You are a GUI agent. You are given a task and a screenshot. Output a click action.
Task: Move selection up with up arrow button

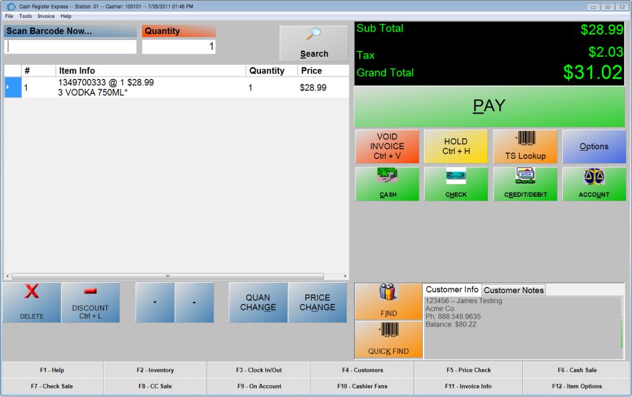[194, 303]
